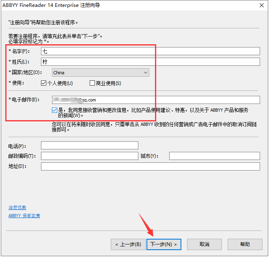Click the 姓氏(L) last name input field
The width and height of the screenshot is (269, 257).
pos(150,62)
